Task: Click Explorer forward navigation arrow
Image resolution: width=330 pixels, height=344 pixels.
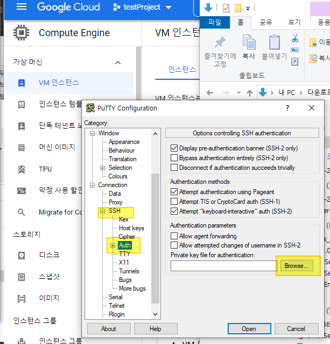Action: (226, 93)
